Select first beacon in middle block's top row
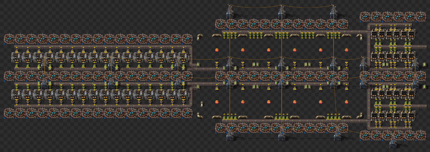This screenshot has height=152, width=430. (220, 24)
